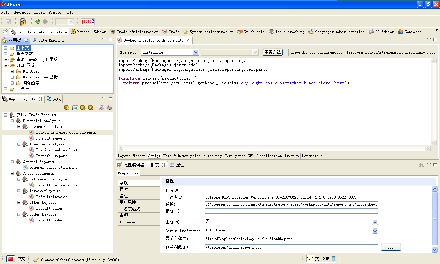Click the JDO2 toolbar icon
Viewport: 440px width, 264px height.
88,22
